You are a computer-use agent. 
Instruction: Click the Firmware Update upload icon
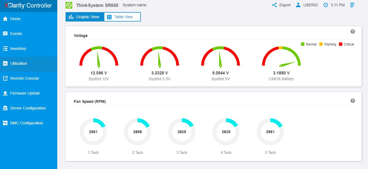pos(5,93)
